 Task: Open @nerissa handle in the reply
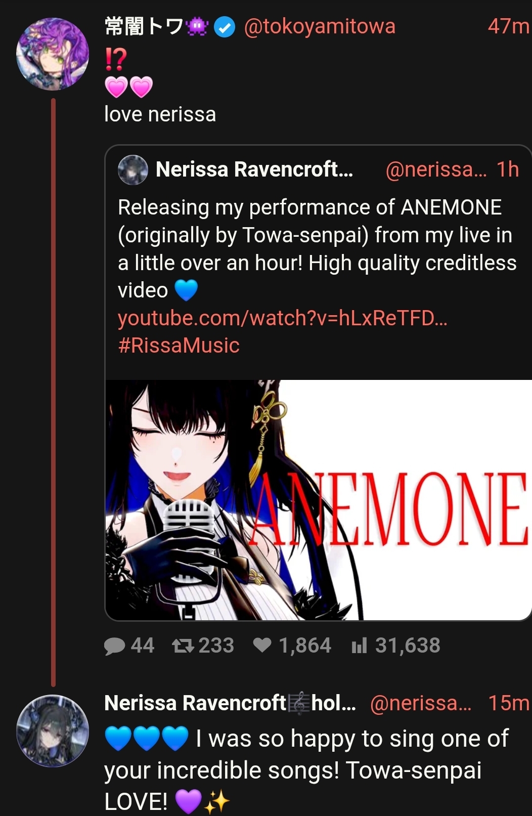click(420, 703)
